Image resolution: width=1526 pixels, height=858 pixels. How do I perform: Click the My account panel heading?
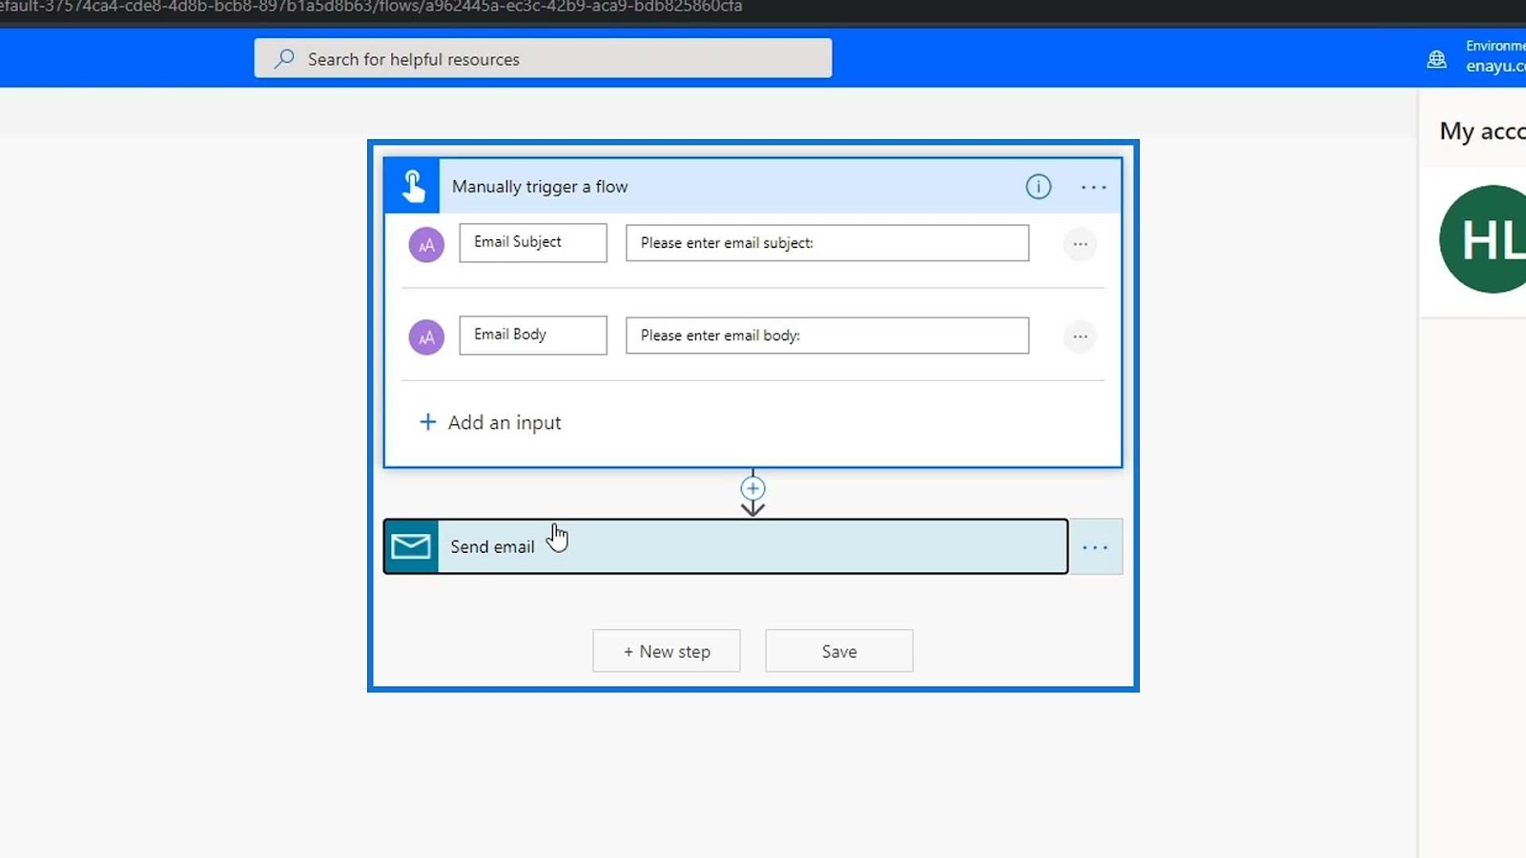pos(1482,132)
